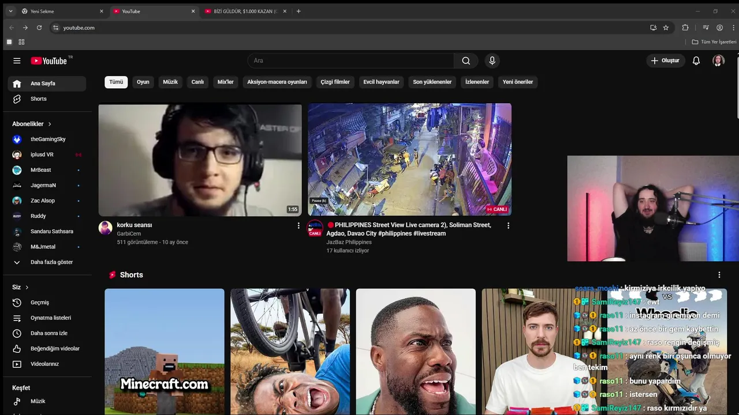The height and width of the screenshot is (415, 739).
Task: Select the Yeni öneriler chip
Action: pyautogui.click(x=518, y=82)
